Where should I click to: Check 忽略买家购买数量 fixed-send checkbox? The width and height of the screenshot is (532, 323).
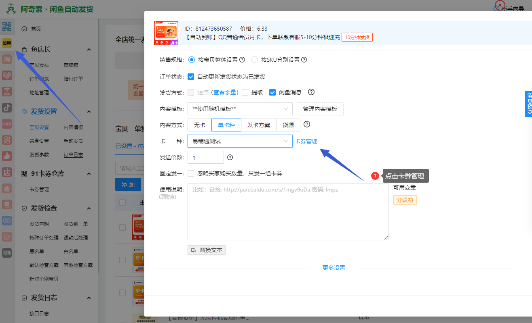point(191,174)
